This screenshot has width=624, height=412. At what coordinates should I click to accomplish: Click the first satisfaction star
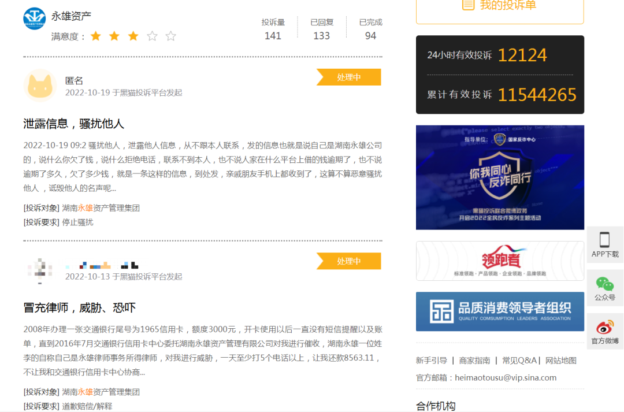point(95,36)
